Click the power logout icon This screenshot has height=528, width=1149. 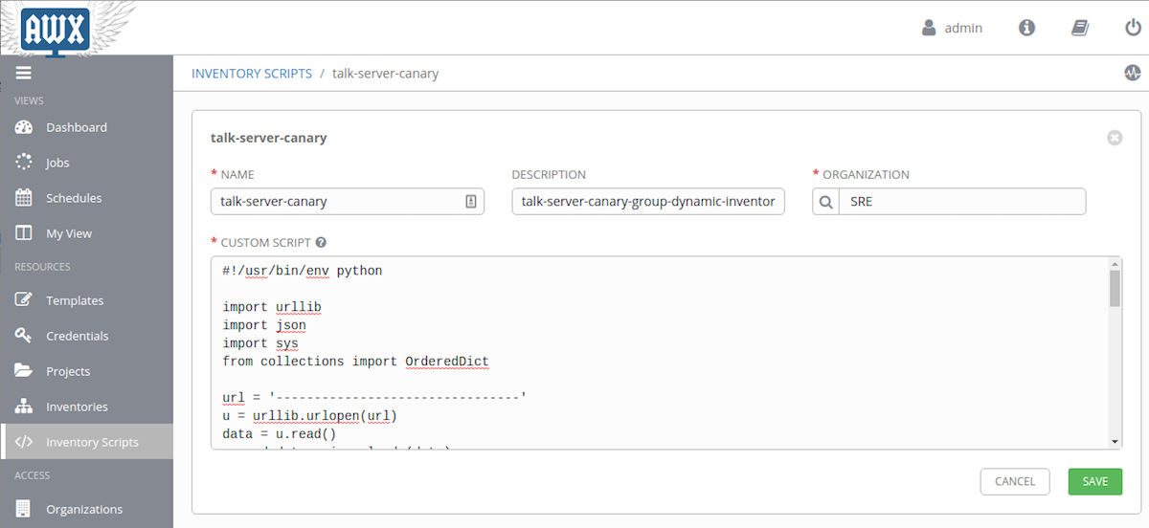tap(1133, 28)
